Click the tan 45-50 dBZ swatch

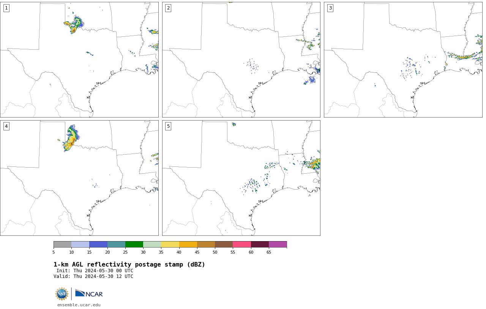click(206, 244)
